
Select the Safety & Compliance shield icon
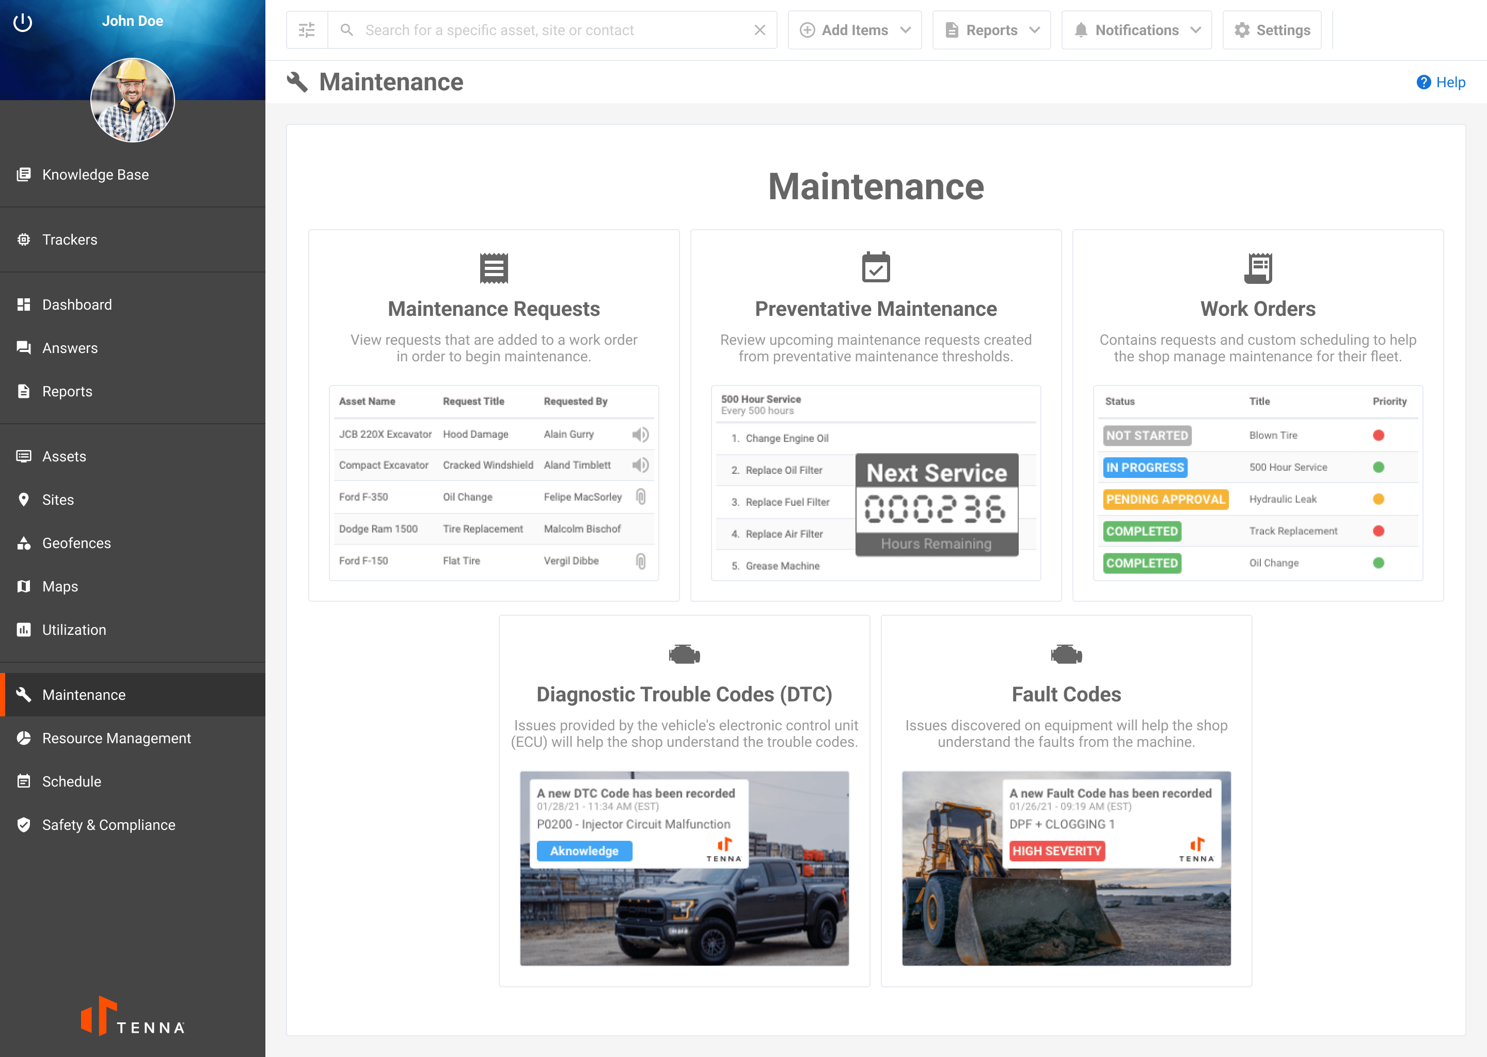(x=24, y=825)
